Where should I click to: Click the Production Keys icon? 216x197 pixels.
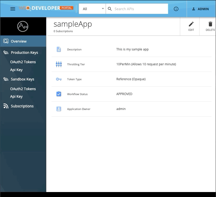click(x=6, y=53)
